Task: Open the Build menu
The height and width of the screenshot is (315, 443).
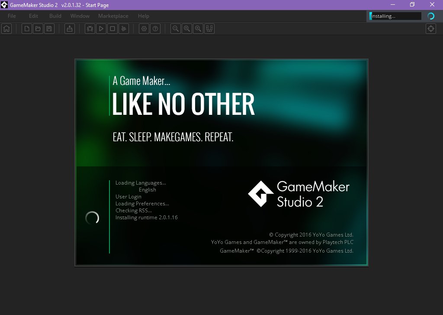Action: 55,16
